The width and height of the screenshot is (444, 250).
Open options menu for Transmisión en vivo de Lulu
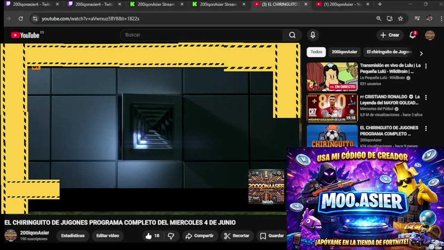426,66
